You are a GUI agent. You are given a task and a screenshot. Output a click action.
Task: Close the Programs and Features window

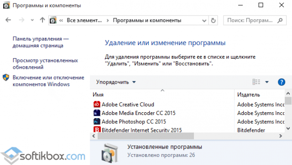point(282,5)
